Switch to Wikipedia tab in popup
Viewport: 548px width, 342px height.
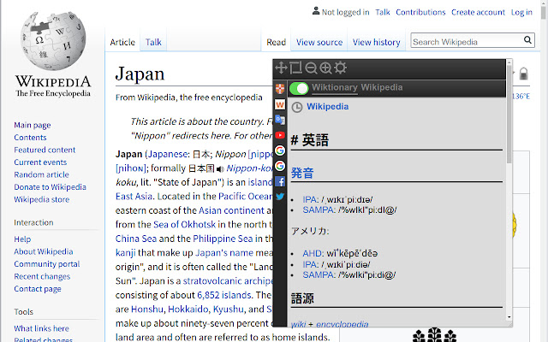pyautogui.click(x=382, y=87)
